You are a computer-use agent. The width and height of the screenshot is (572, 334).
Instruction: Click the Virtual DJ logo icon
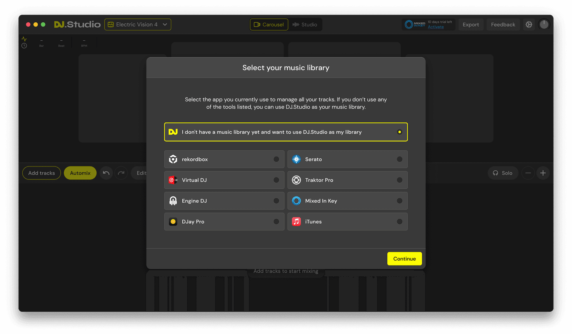point(173,180)
